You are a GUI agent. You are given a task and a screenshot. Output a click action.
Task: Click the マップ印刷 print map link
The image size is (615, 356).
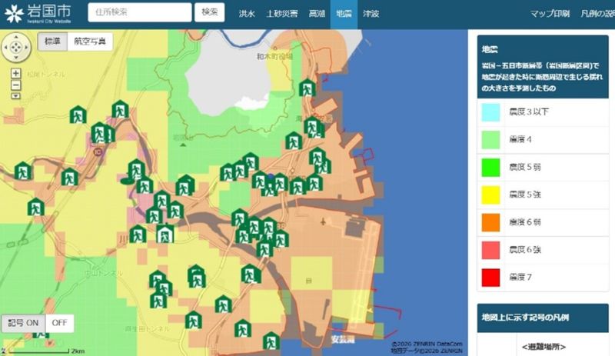click(550, 14)
